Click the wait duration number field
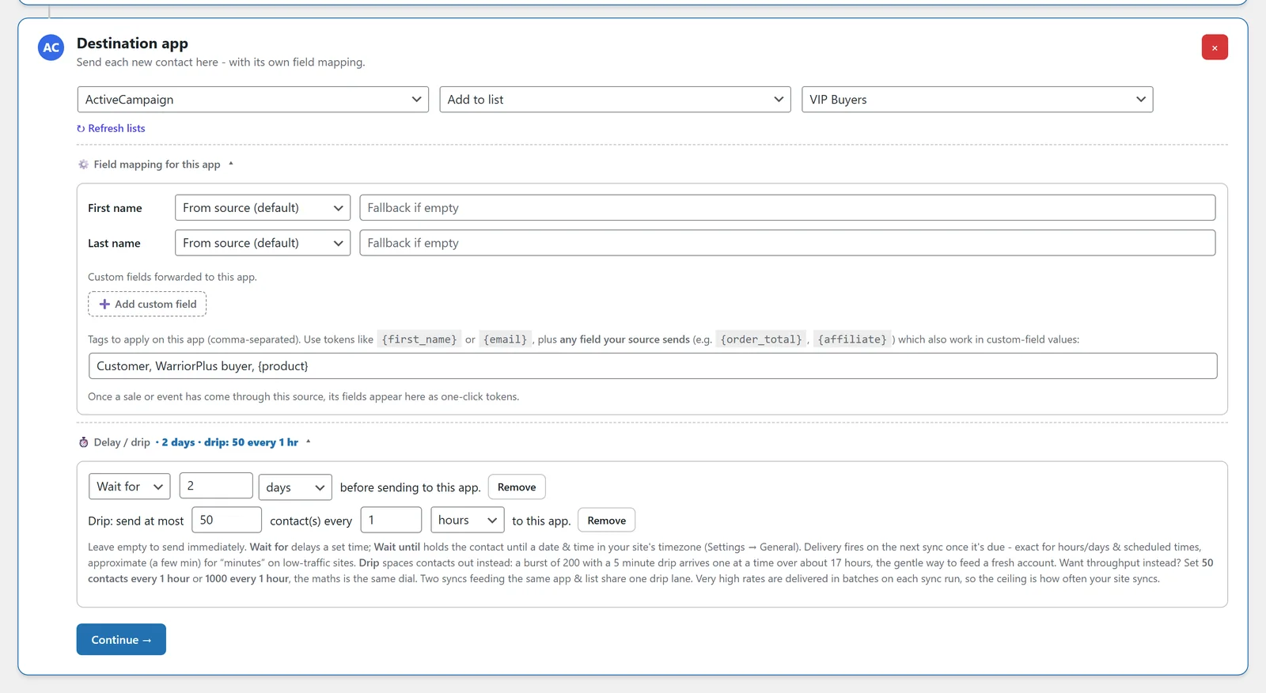This screenshot has width=1266, height=693. click(x=216, y=486)
